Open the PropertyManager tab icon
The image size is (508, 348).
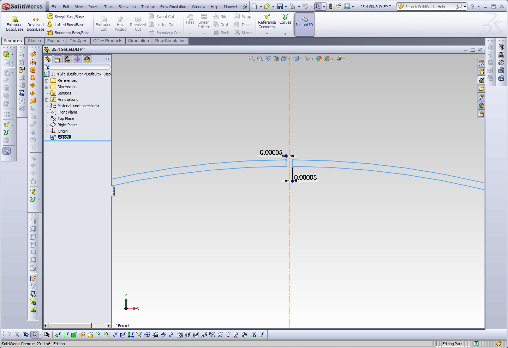[58, 59]
